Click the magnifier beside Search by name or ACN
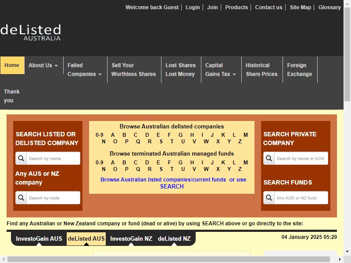 [x=269, y=158]
